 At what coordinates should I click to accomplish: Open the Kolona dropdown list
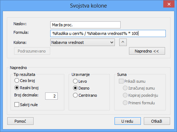pyautogui.click(x=82, y=42)
